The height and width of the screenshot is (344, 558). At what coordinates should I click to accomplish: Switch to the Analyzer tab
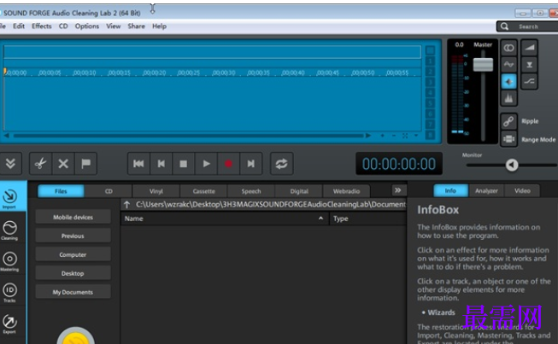(x=486, y=191)
